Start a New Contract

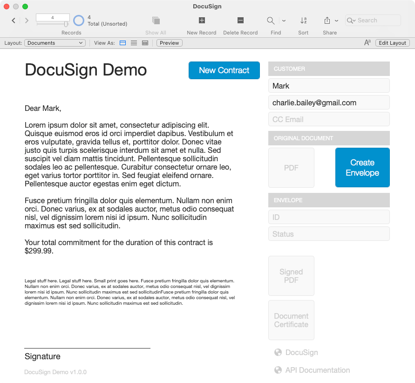point(224,70)
